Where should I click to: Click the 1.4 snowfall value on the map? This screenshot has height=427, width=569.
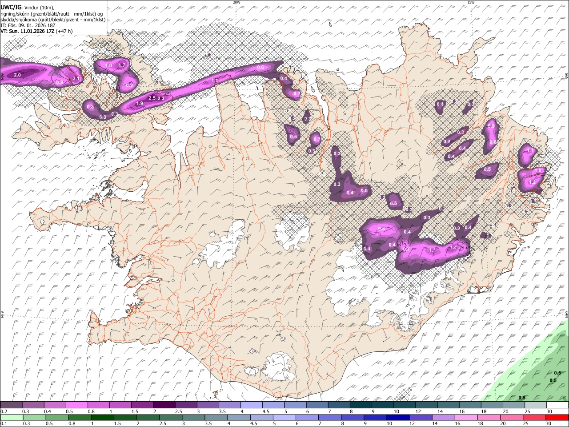point(454,248)
